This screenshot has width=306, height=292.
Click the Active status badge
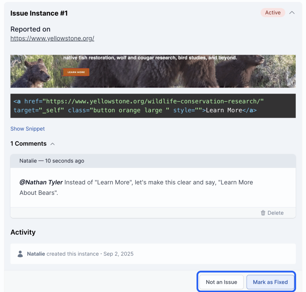[x=273, y=13]
